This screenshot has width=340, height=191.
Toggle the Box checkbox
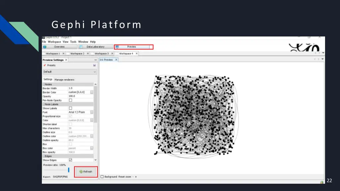pos(70,144)
